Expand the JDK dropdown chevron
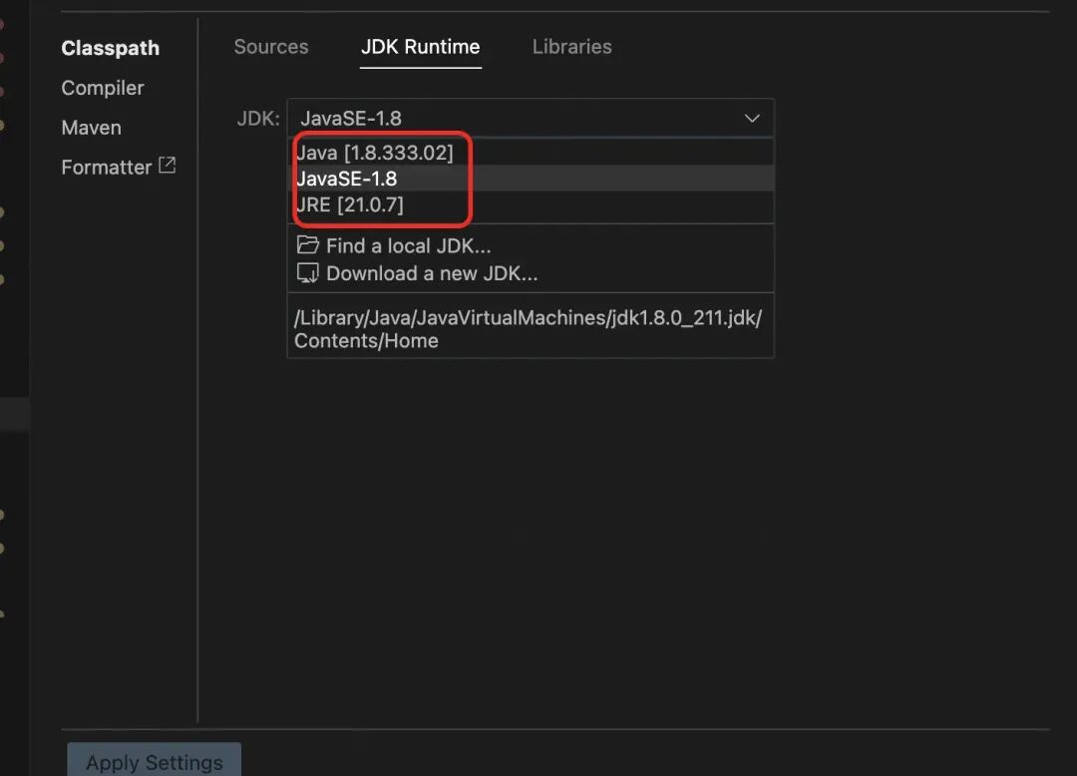 (752, 118)
